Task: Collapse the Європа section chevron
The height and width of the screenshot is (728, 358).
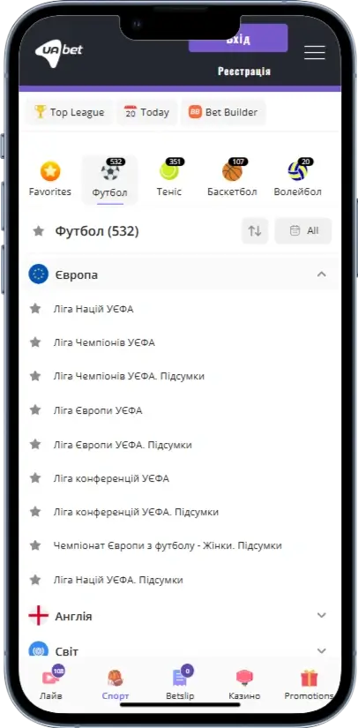Action: 321,274
